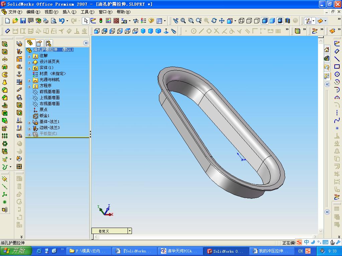Expand the 边线-法兰3 feature
Screen dimensions: 342x256
[x=29, y=129]
